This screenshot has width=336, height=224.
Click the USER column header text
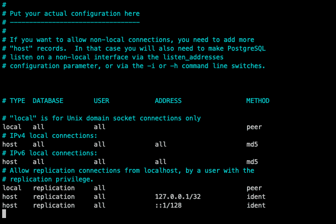coord(101,101)
